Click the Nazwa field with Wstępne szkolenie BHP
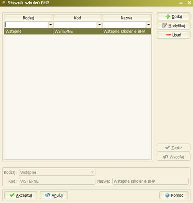The height and width of the screenshot is (203, 193). [150, 181]
